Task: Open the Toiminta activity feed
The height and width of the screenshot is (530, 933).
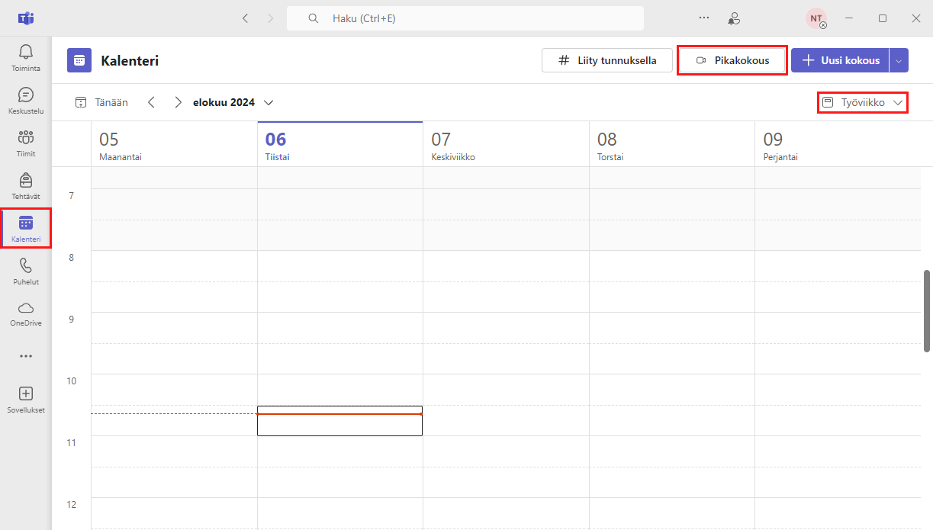Action: coord(26,58)
